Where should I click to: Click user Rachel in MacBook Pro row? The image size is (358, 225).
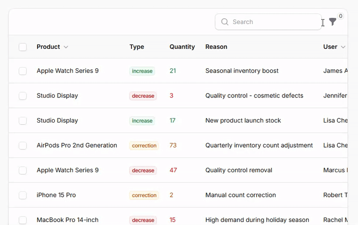(335, 220)
